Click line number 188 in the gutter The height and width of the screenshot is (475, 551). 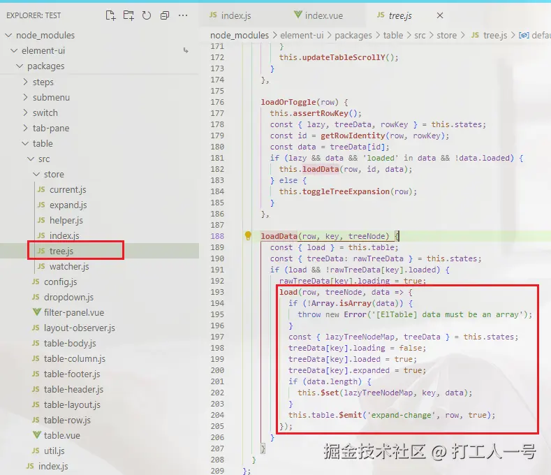tap(217, 236)
